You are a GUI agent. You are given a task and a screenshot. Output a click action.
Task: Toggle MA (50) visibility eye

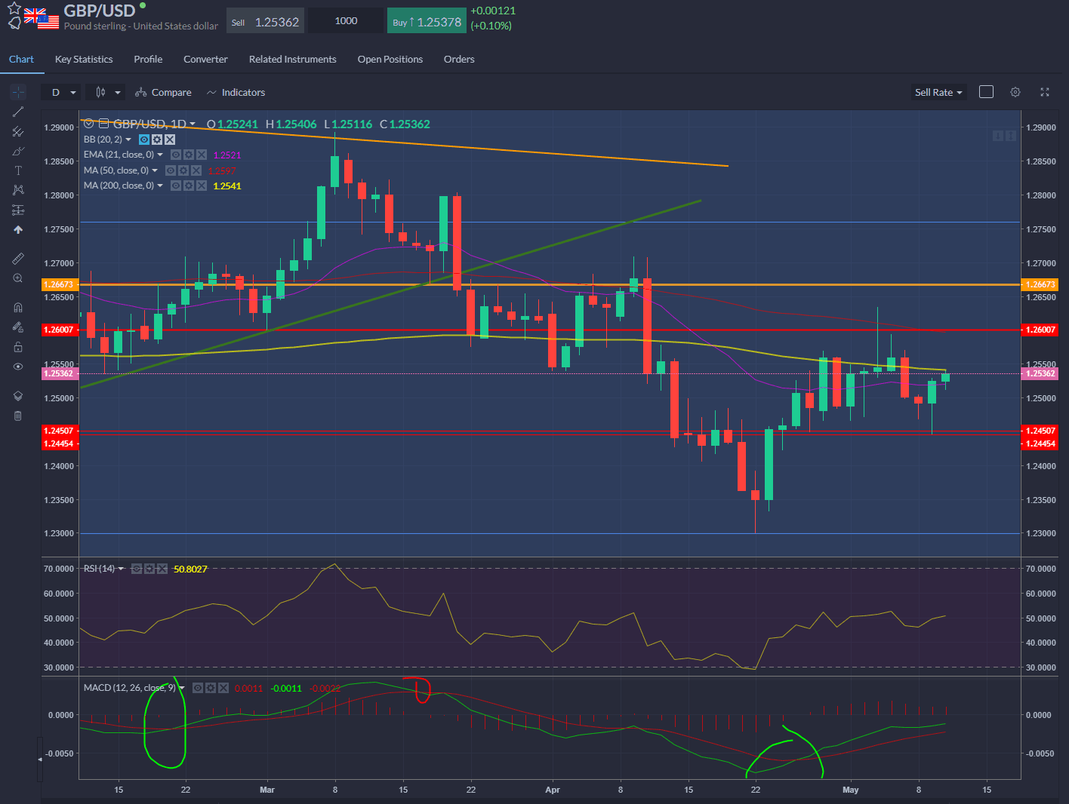(x=171, y=170)
